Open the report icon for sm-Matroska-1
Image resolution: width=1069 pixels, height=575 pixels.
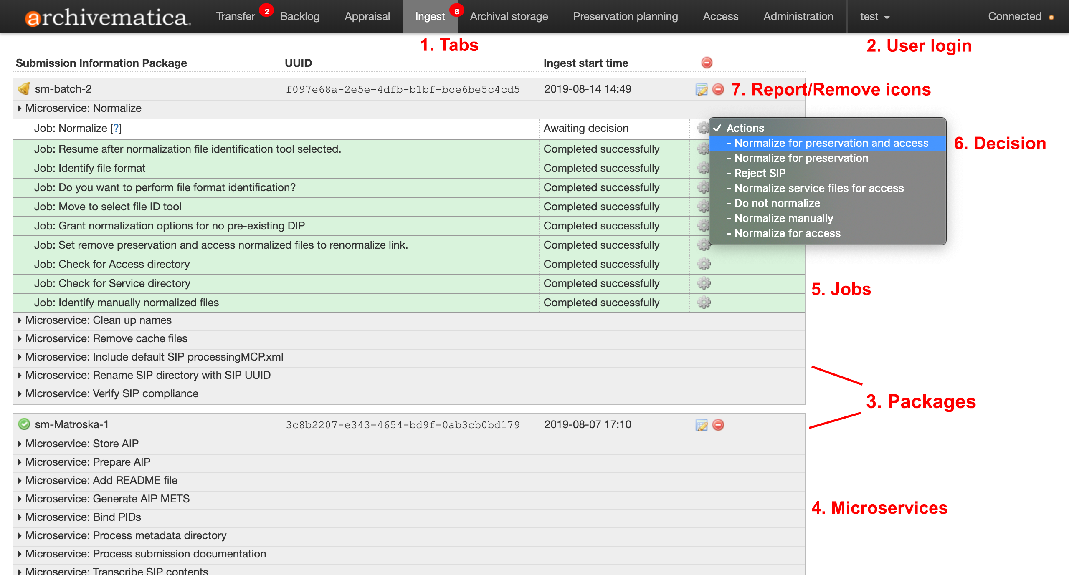click(x=701, y=425)
